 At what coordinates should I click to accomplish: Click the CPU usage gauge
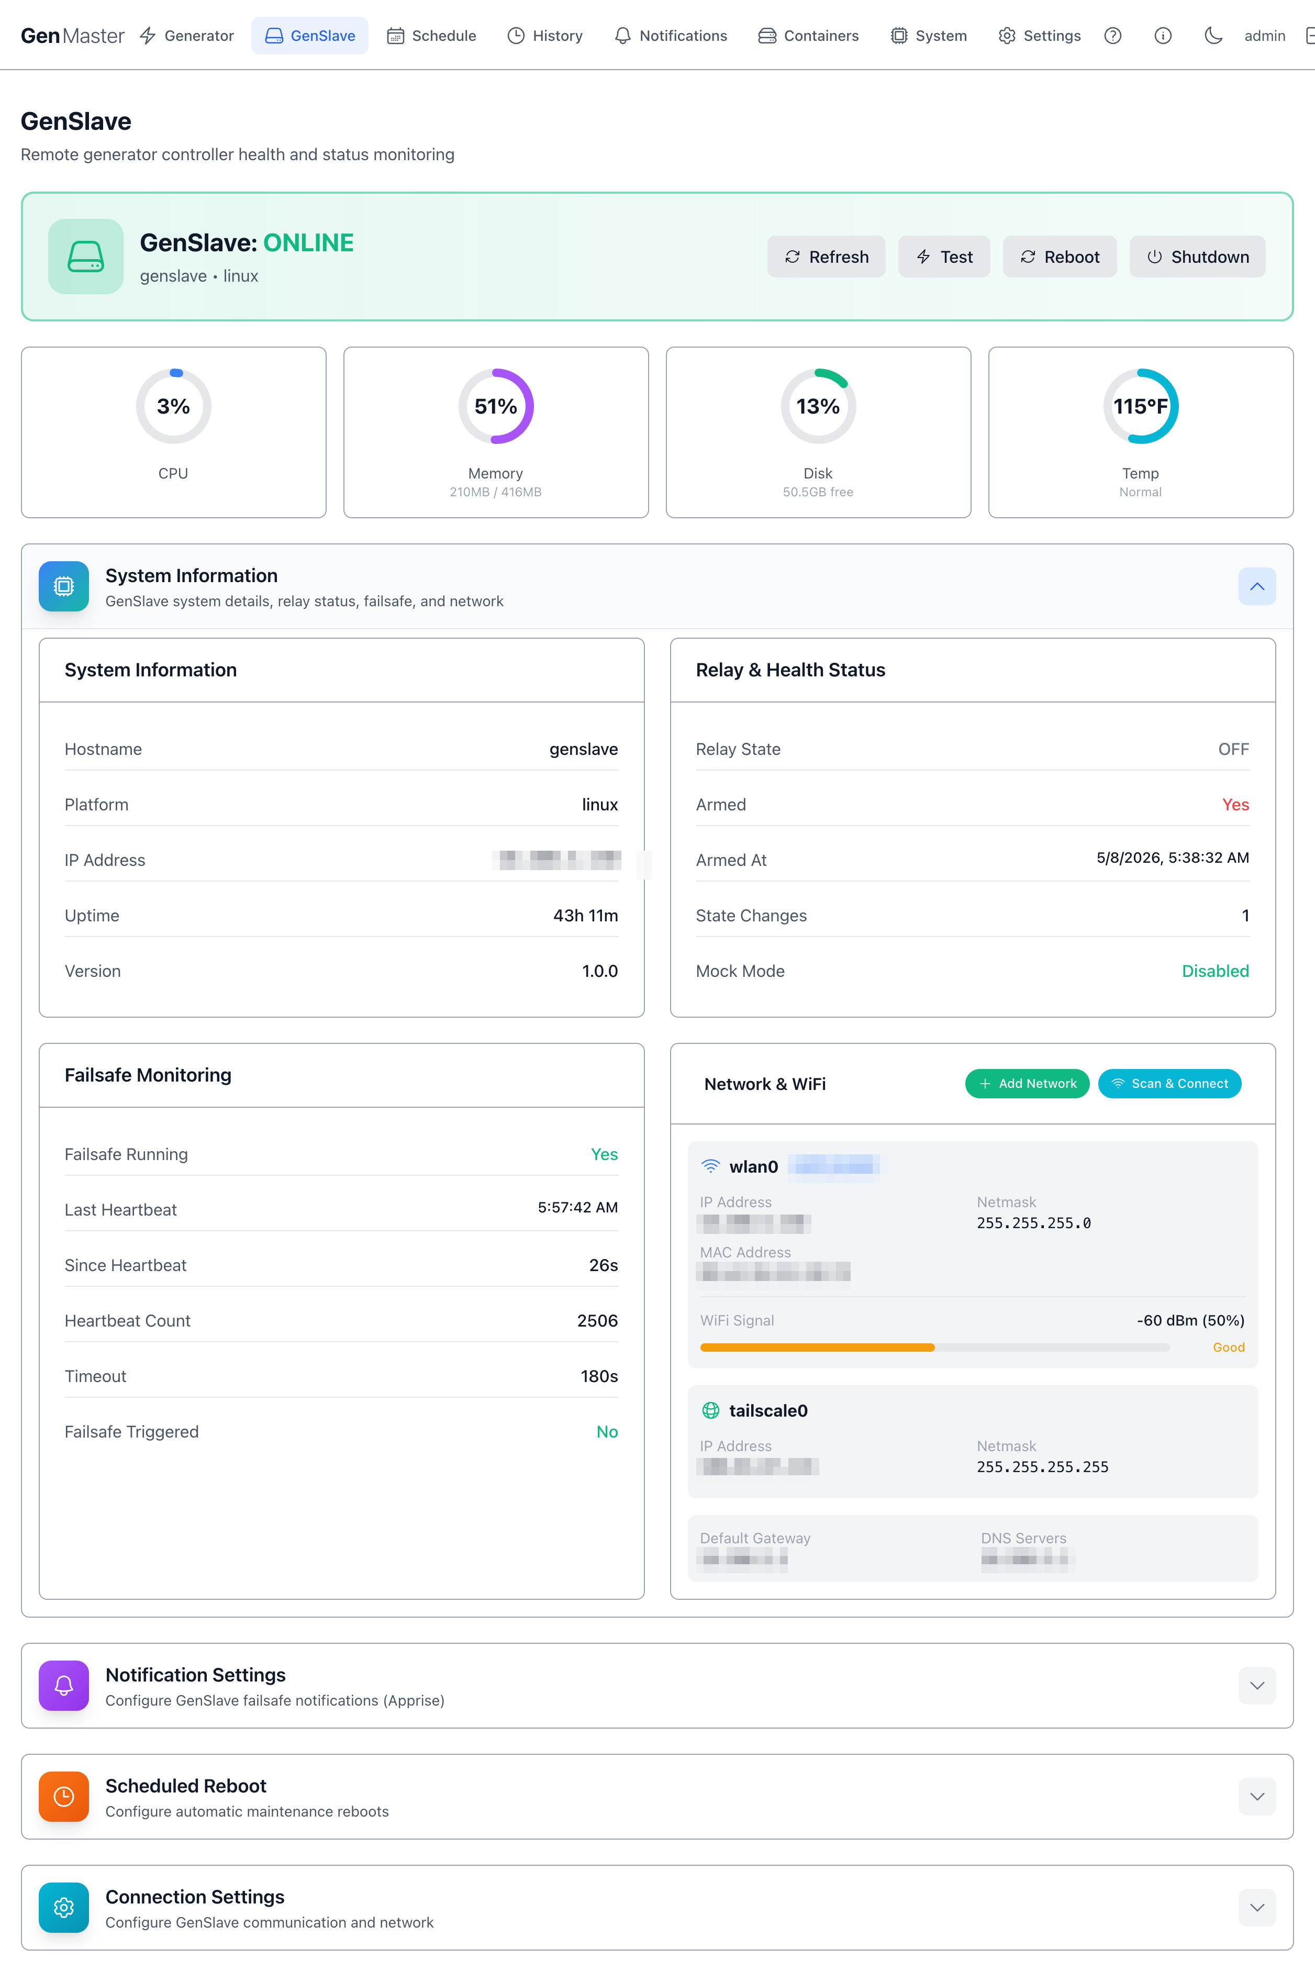point(174,406)
